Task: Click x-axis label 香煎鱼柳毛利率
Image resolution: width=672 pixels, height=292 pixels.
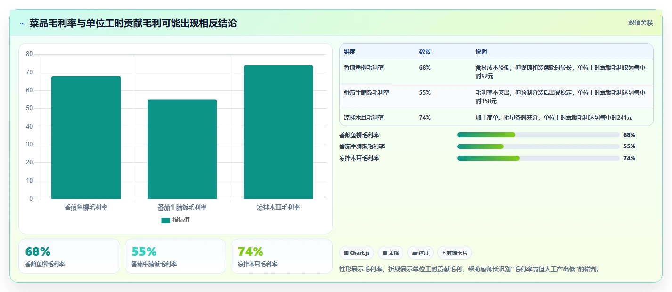Action: (86, 207)
